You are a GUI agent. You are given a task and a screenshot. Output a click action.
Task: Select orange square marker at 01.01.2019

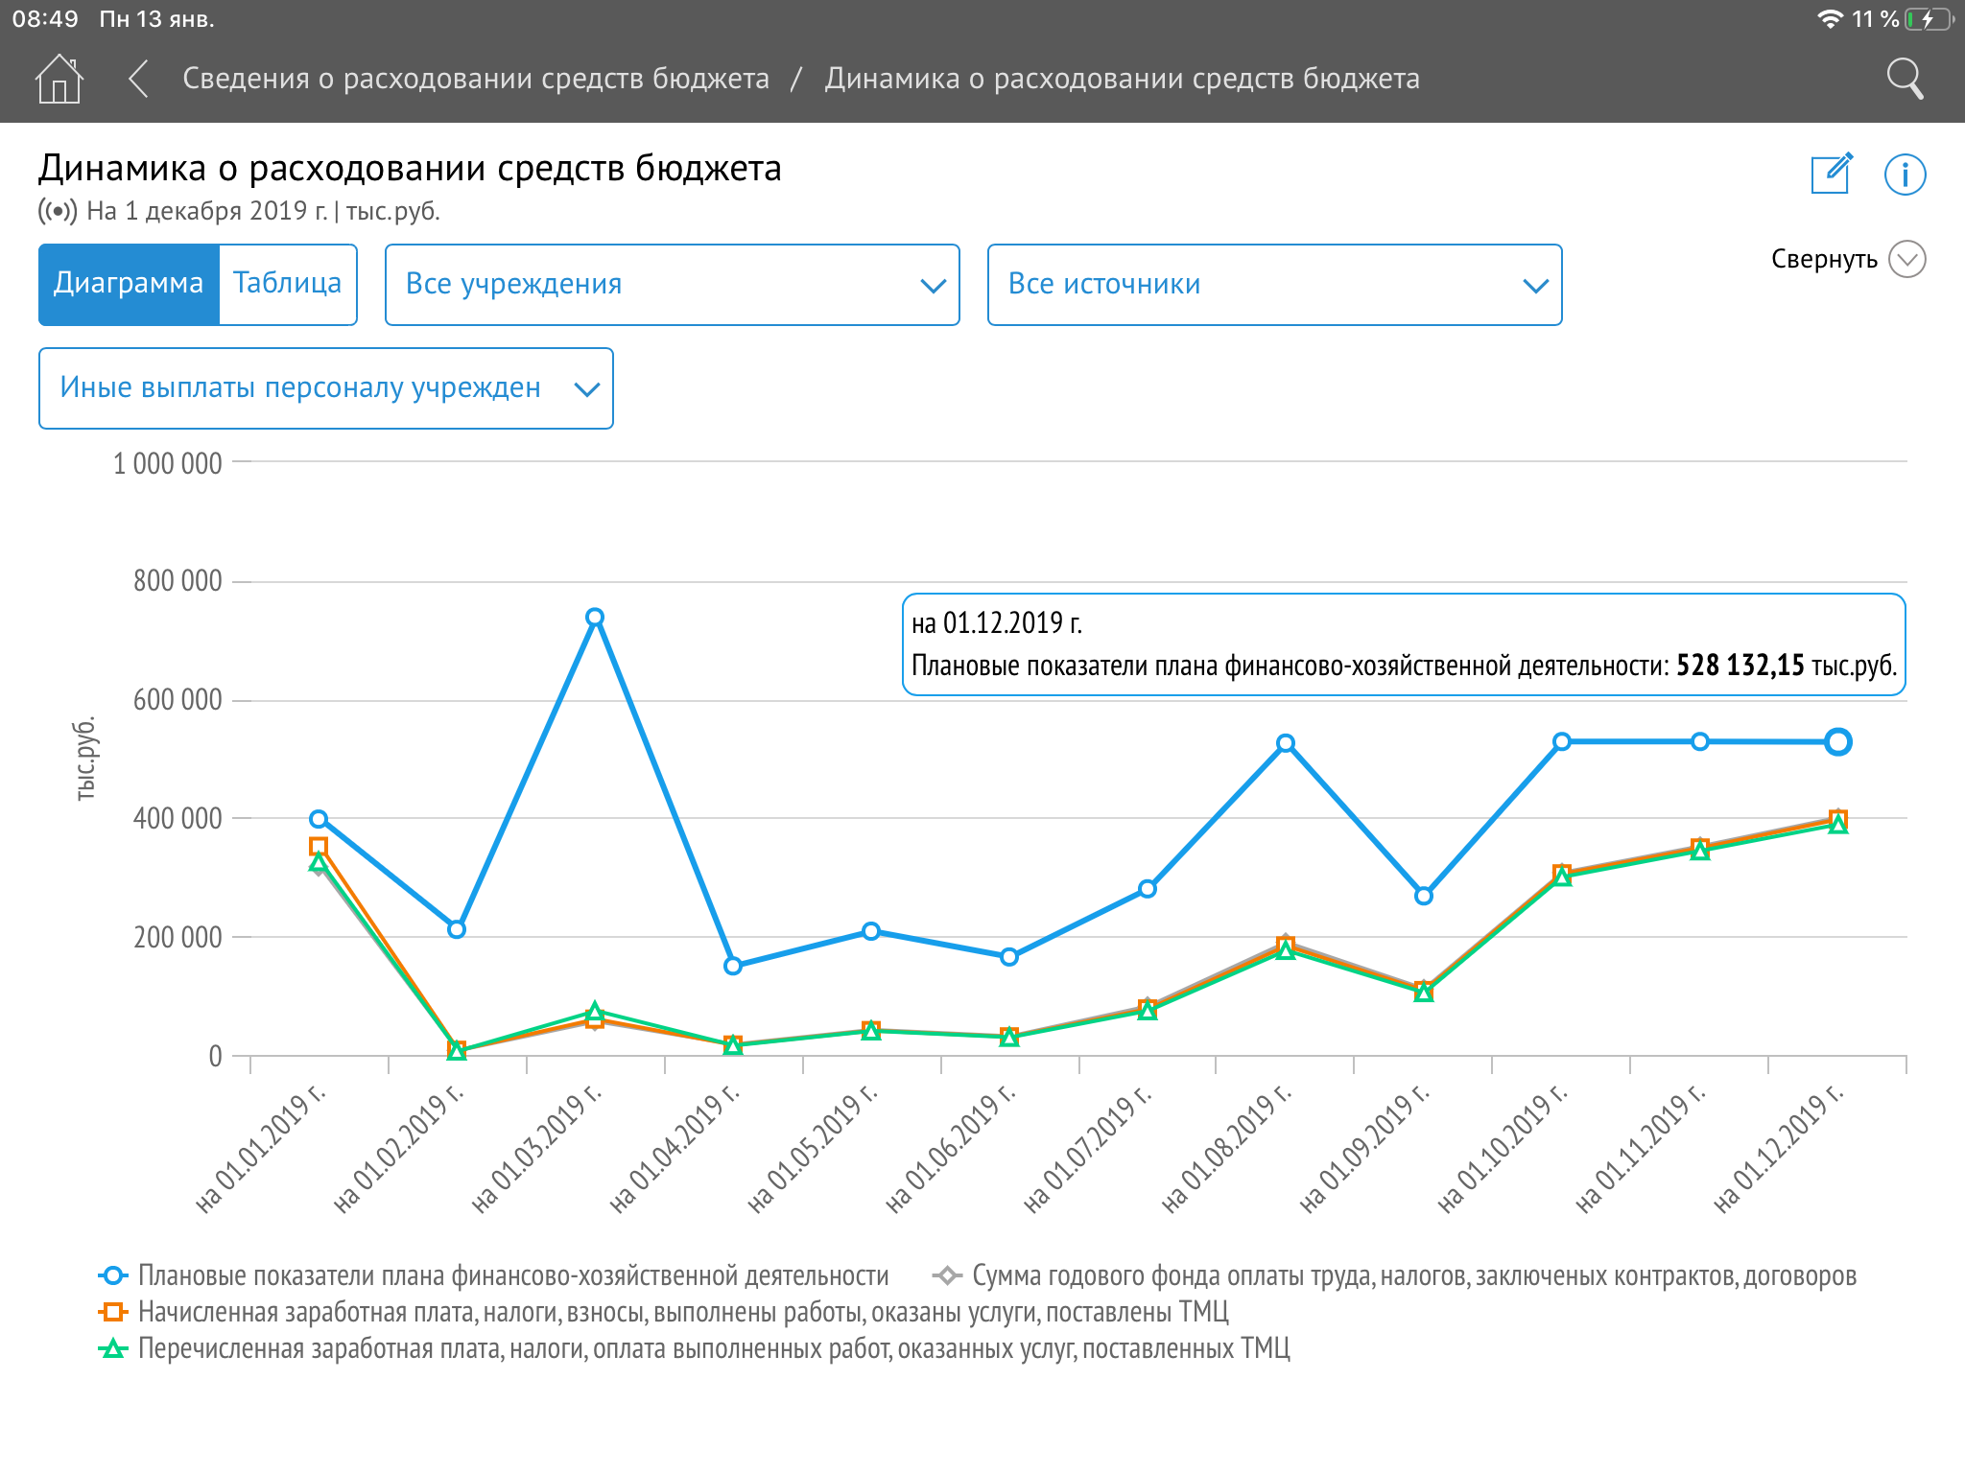[x=319, y=846]
